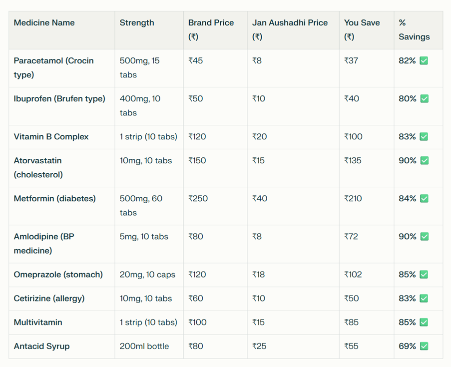Select the Jan Aushadhi Price column header
Image resolution: width=451 pixels, height=367 pixels.
290,23
